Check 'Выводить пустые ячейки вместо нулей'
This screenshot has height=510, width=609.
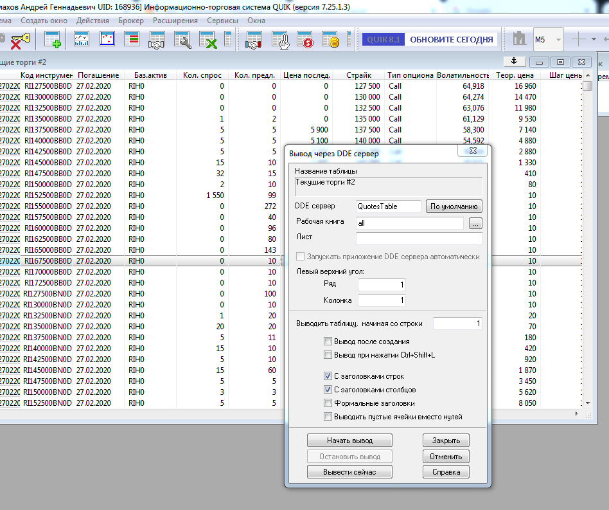[x=328, y=417]
